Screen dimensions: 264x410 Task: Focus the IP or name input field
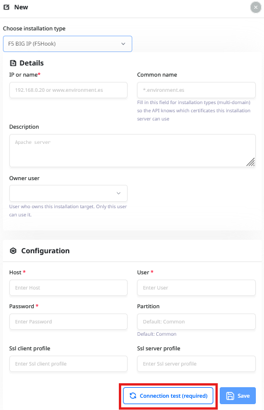[68, 90]
